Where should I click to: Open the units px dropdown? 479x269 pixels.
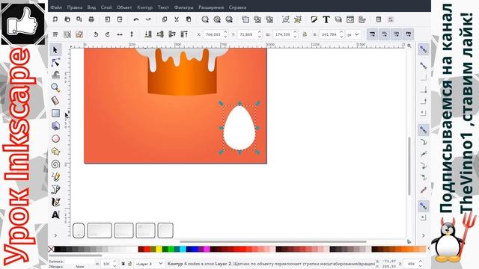(x=353, y=34)
